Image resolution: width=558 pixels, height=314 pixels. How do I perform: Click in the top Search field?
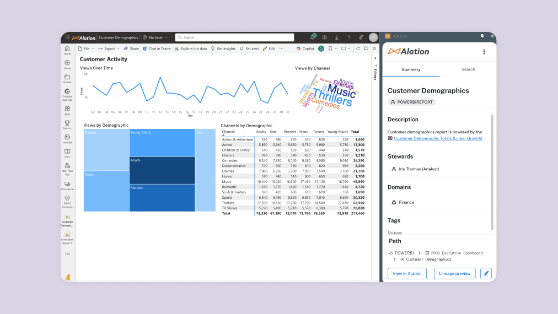(234, 37)
